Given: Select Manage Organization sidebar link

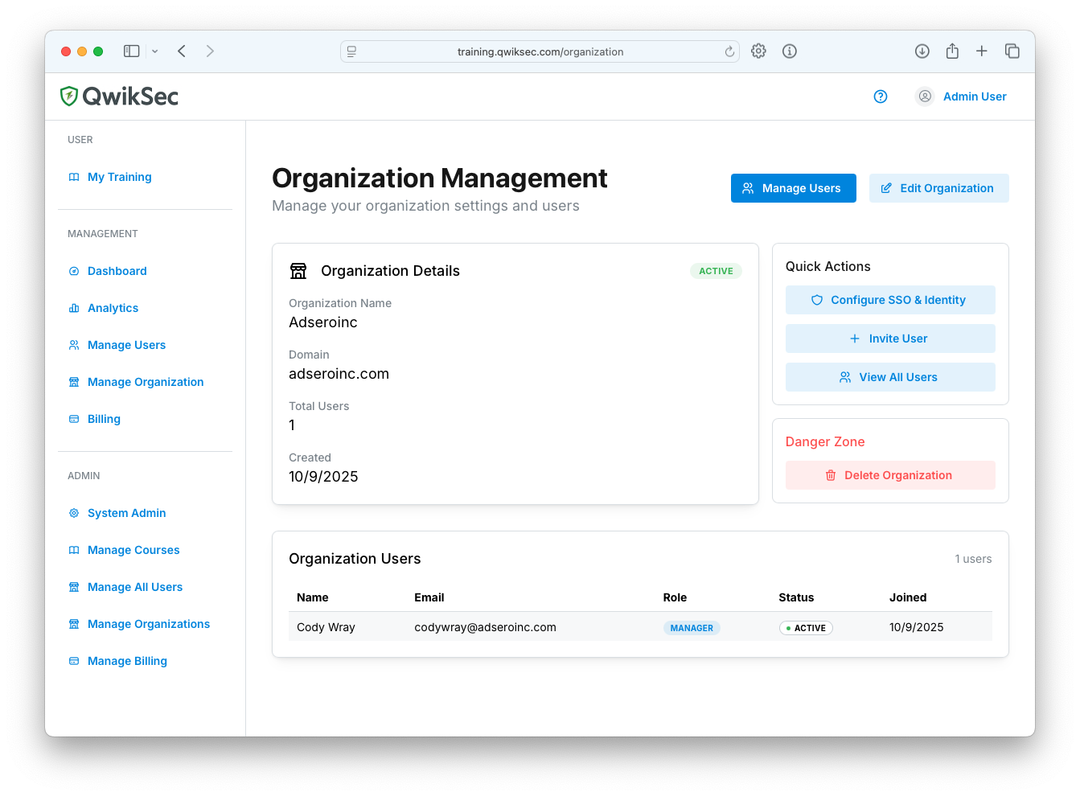Looking at the screenshot, I should [x=146, y=382].
